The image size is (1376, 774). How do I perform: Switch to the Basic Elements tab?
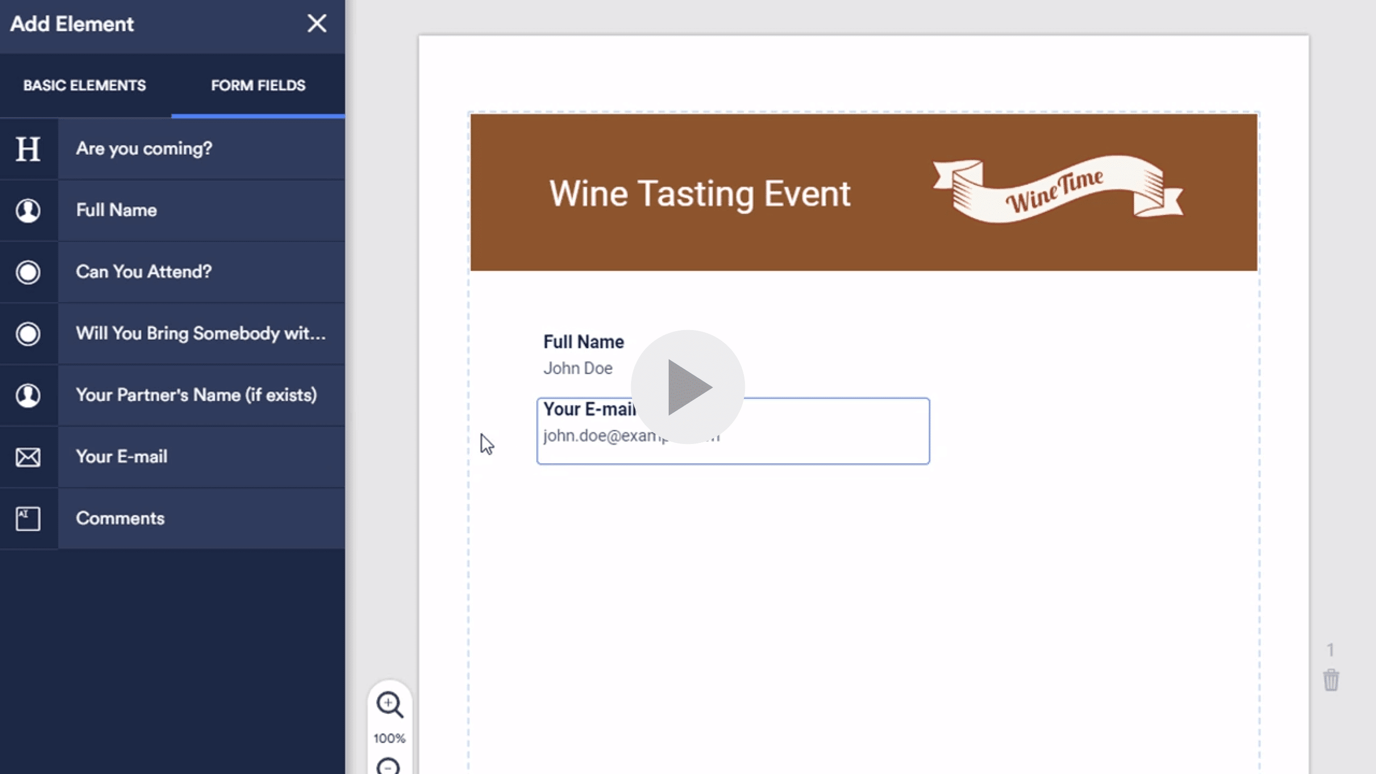(84, 85)
